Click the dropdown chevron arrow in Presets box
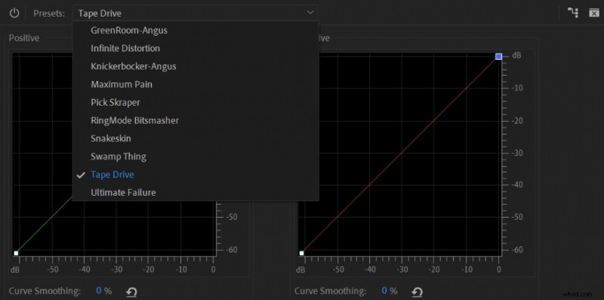 point(310,13)
